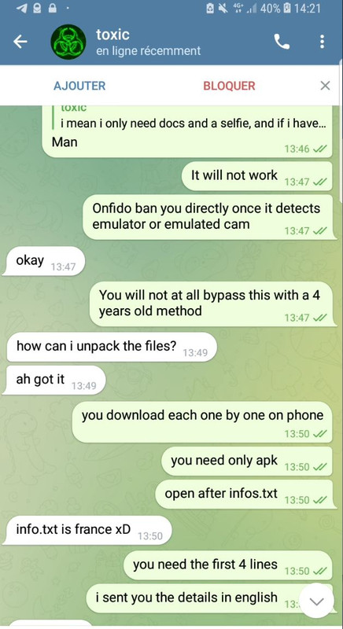
Task: Open the three-dot overflow menu
Action: (322, 42)
